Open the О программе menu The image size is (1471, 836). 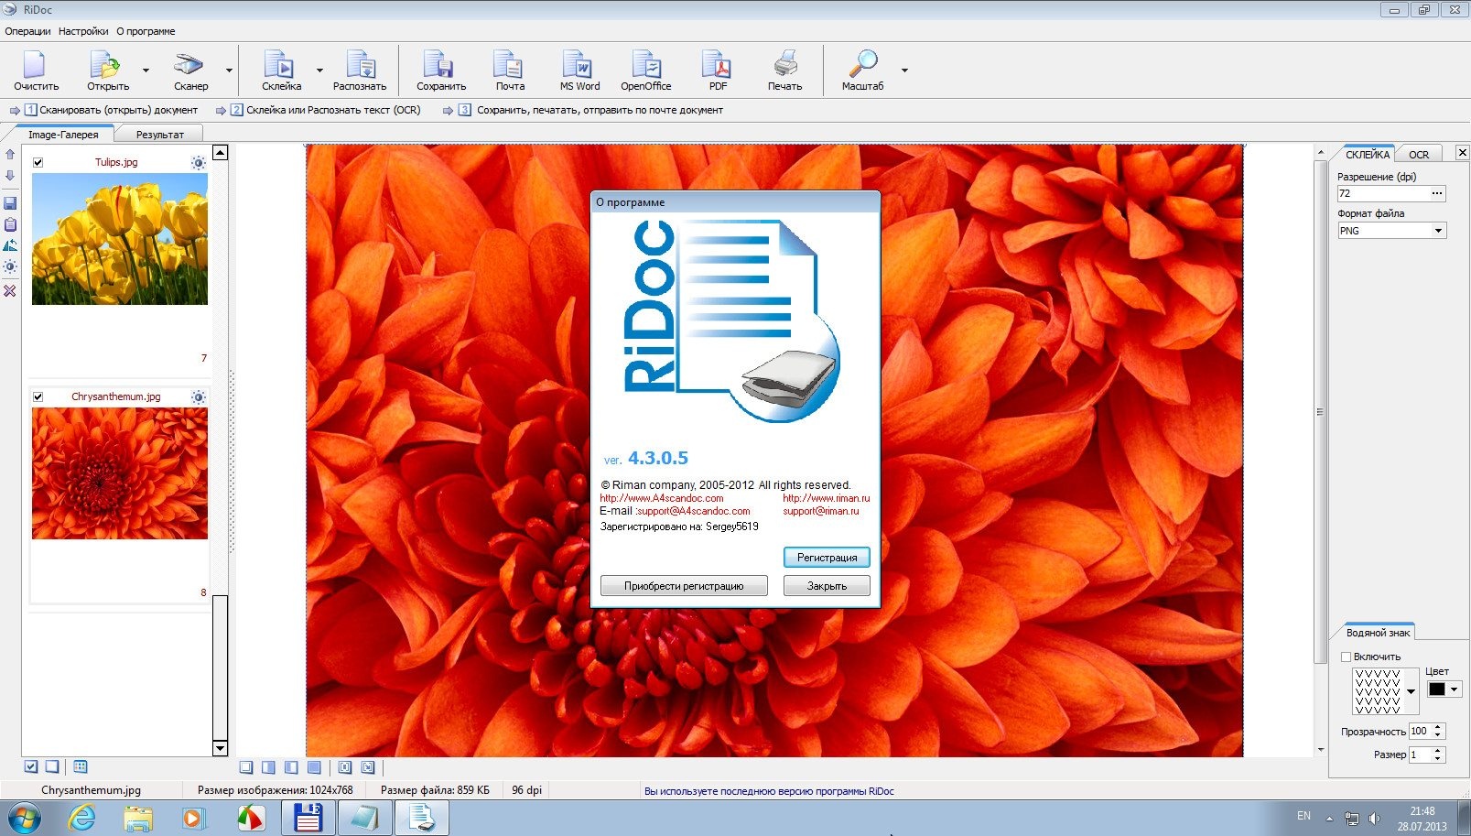point(146,31)
